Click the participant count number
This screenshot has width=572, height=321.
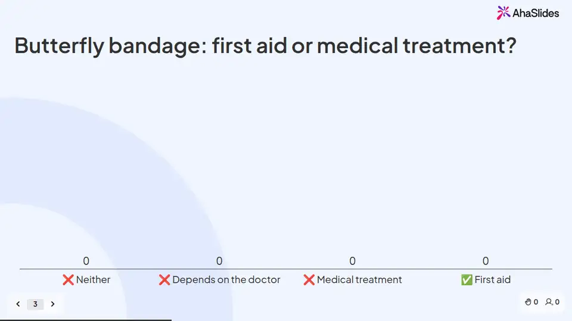[557, 302]
